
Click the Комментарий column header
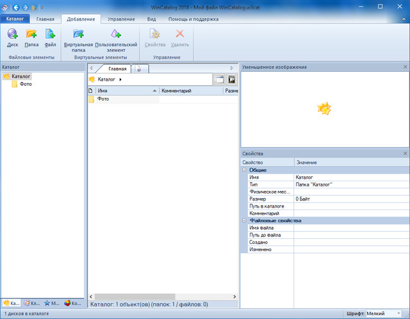[190, 92]
